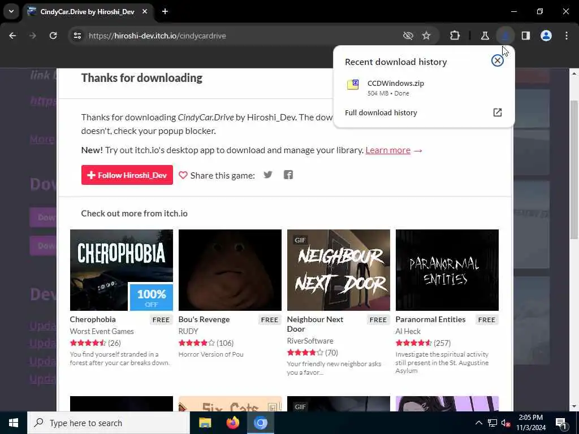Go back using the browser back arrow
The height and width of the screenshot is (434, 579).
tap(12, 36)
